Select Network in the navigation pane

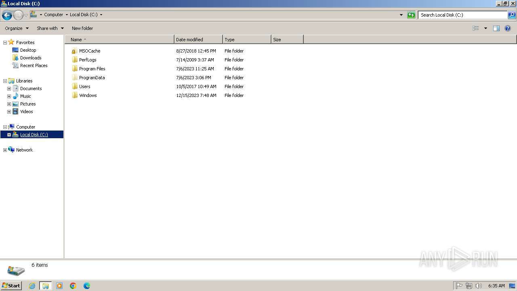point(24,150)
